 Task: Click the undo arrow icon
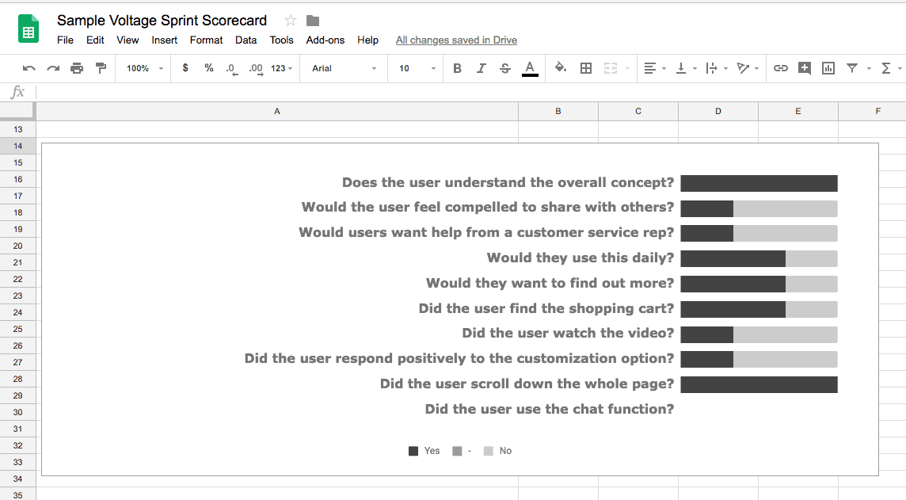29,68
